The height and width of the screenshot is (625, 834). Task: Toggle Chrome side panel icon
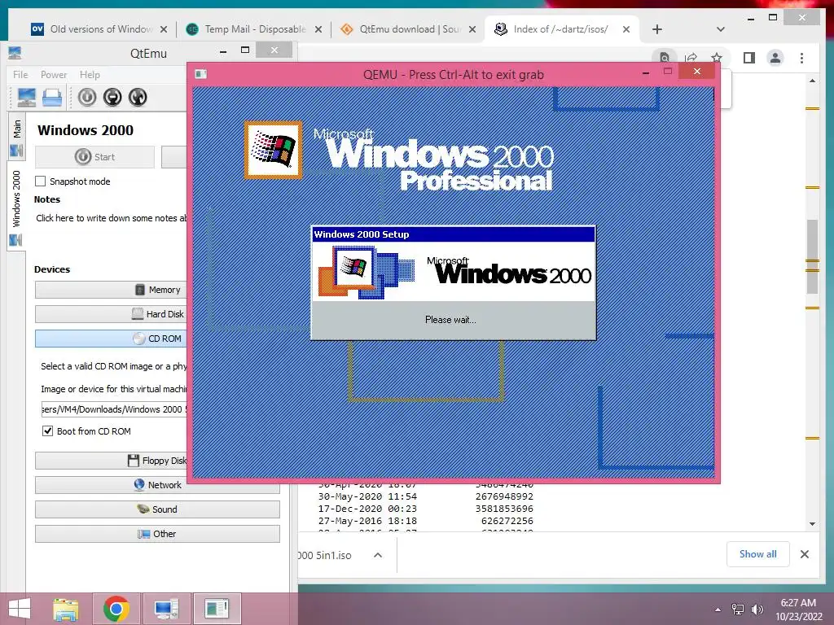749,58
